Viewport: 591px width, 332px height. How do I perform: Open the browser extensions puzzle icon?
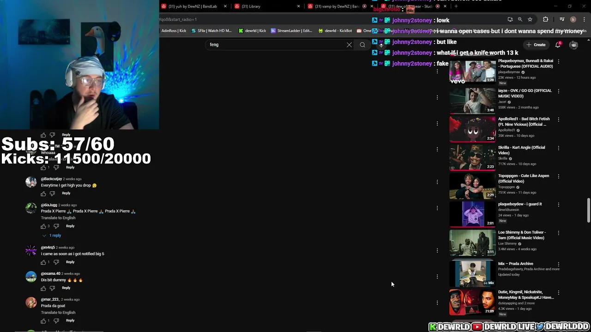[x=546, y=19]
